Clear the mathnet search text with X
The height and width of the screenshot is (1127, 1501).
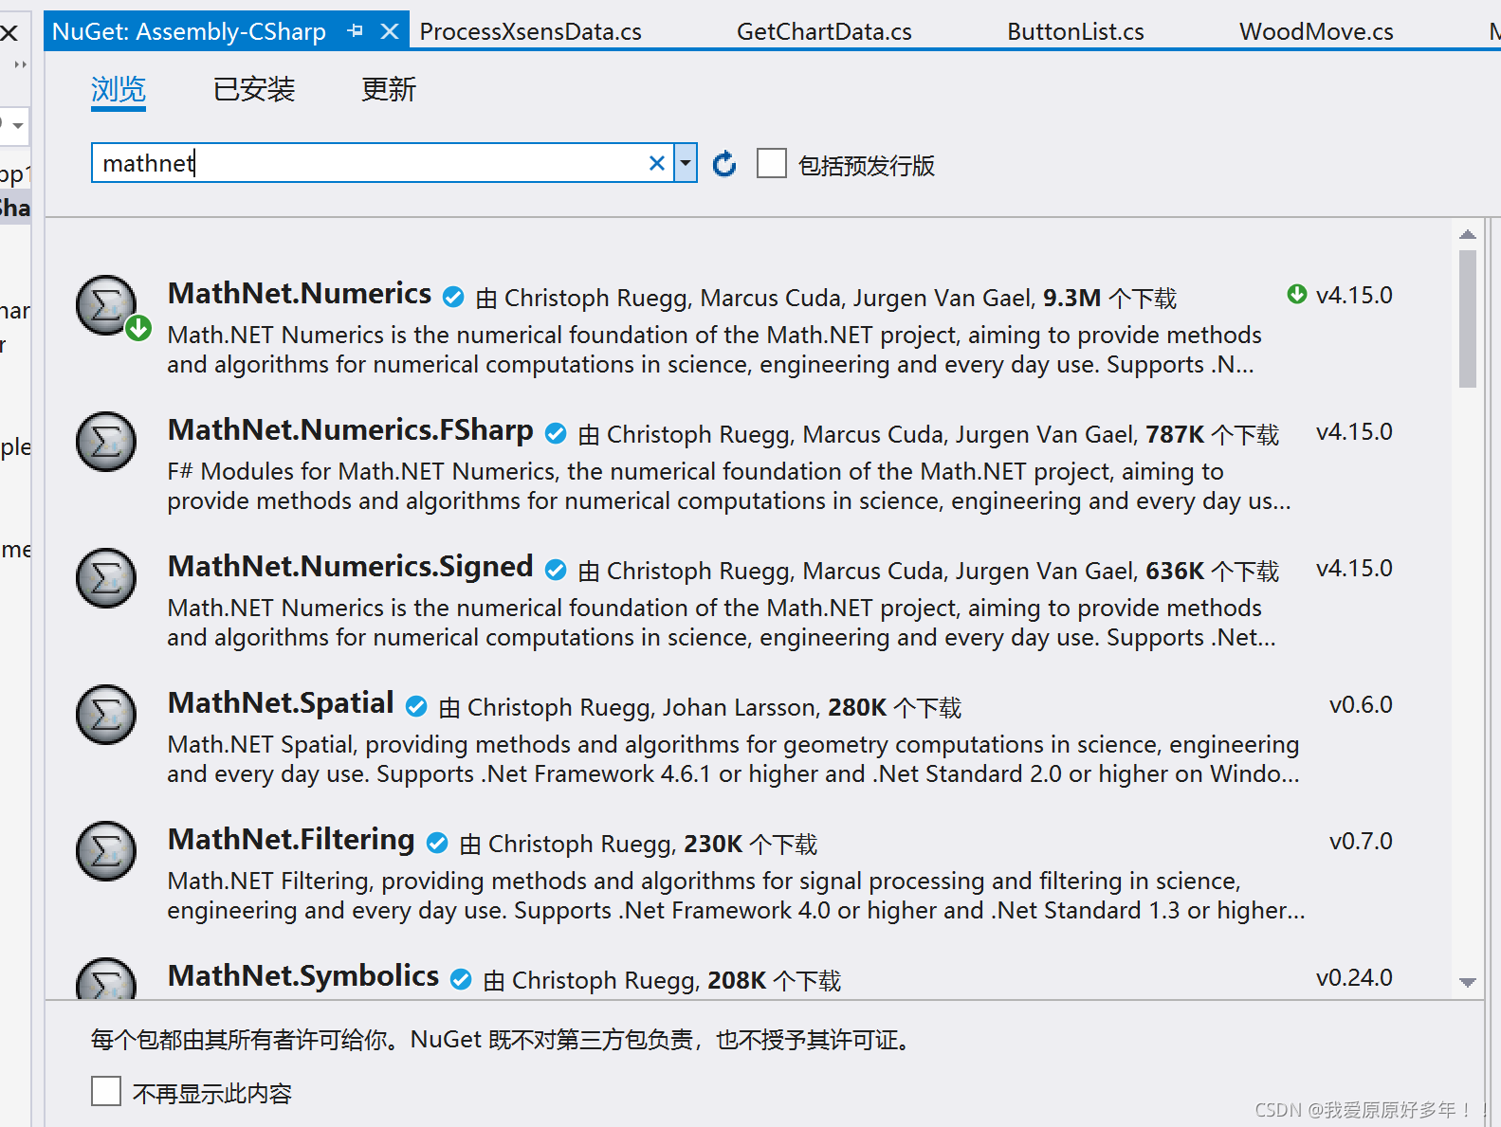click(656, 163)
